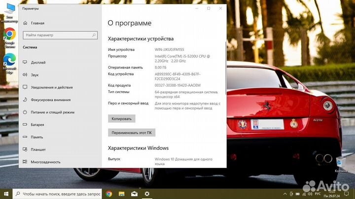Select device name WIN-JJKU0JFM155
The image size is (355, 199).
point(169,50)
